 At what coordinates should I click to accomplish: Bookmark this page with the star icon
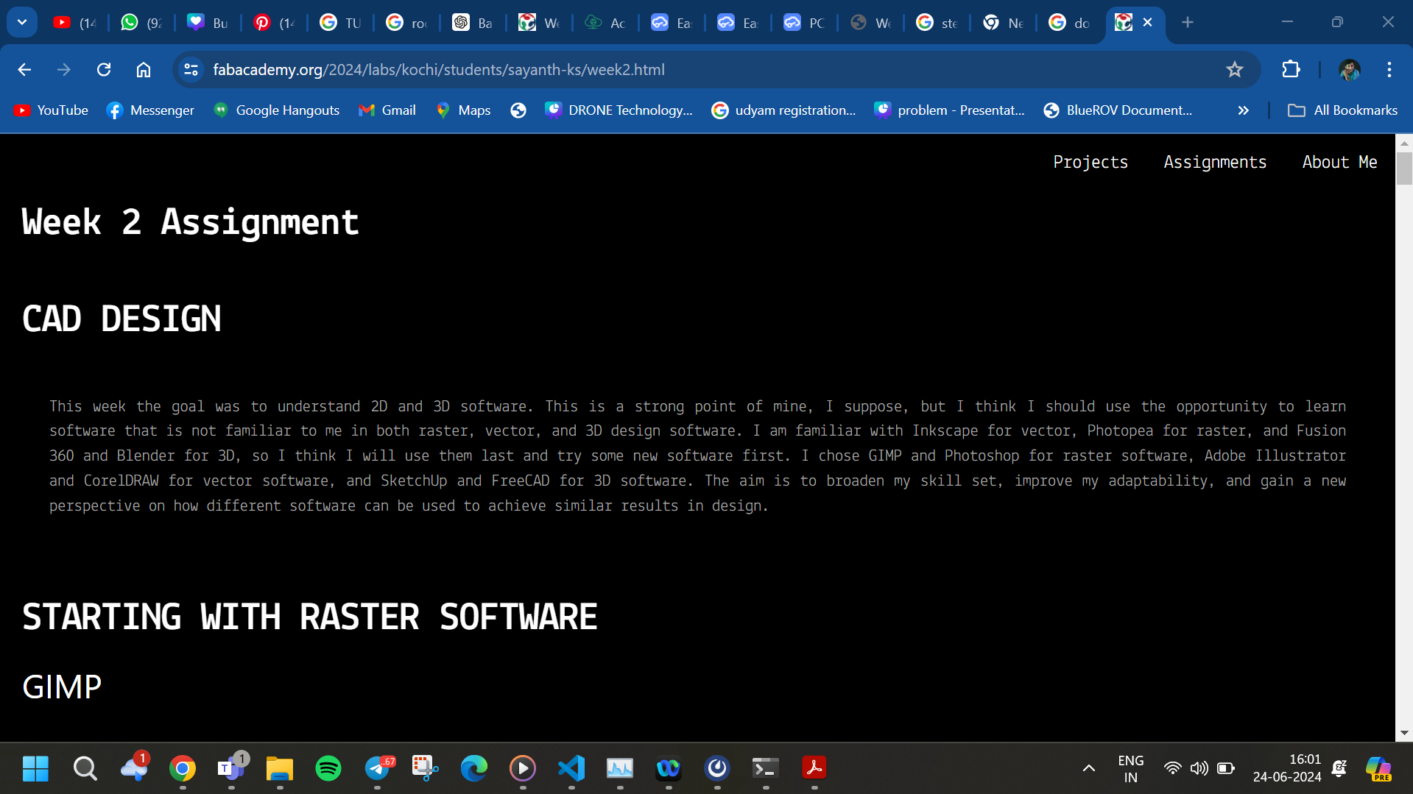point(1235,69)
